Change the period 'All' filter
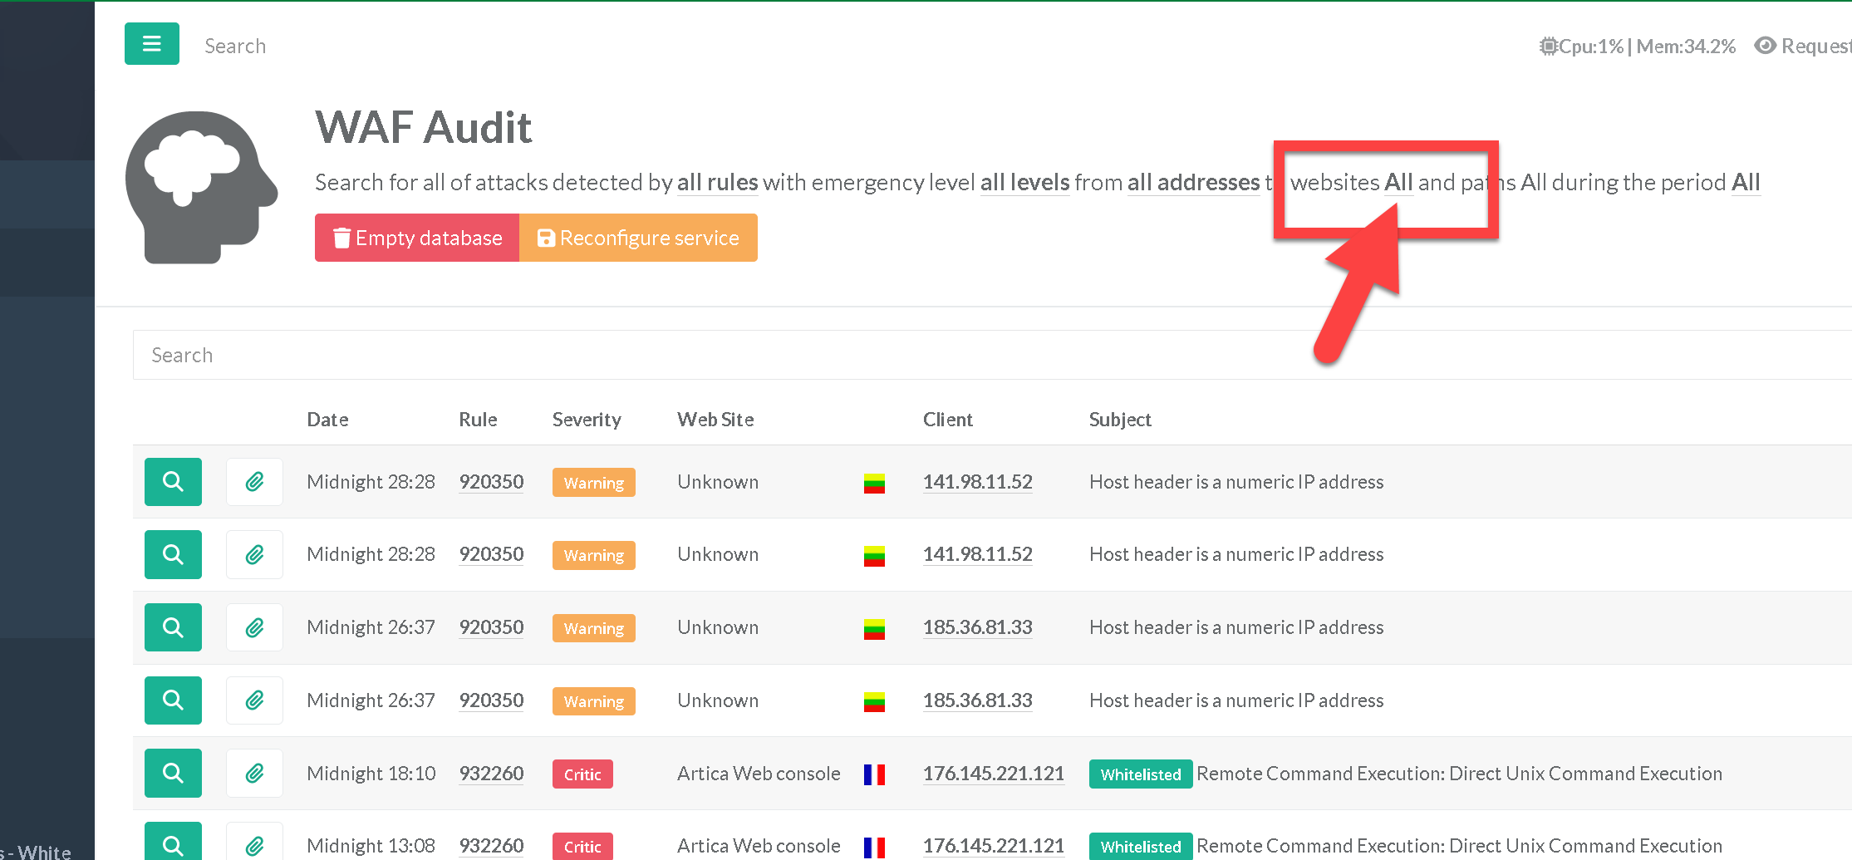This screenshot has width=1852, height=860. click(1745, 183)
